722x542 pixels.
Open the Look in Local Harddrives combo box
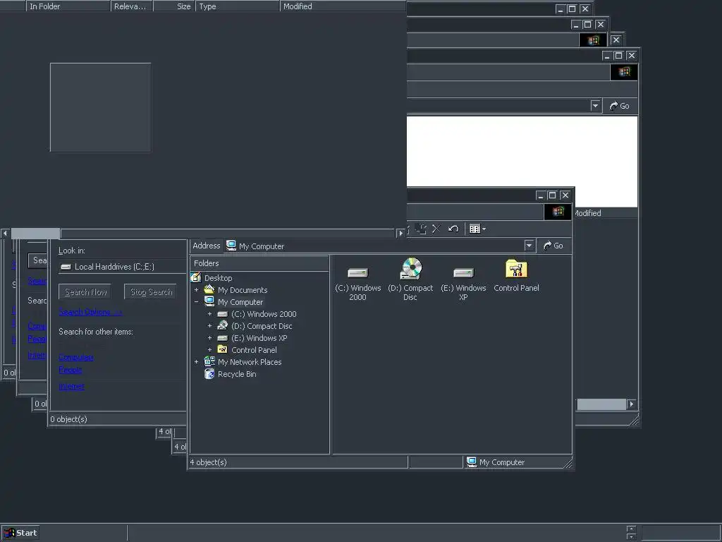pos(123,266)
